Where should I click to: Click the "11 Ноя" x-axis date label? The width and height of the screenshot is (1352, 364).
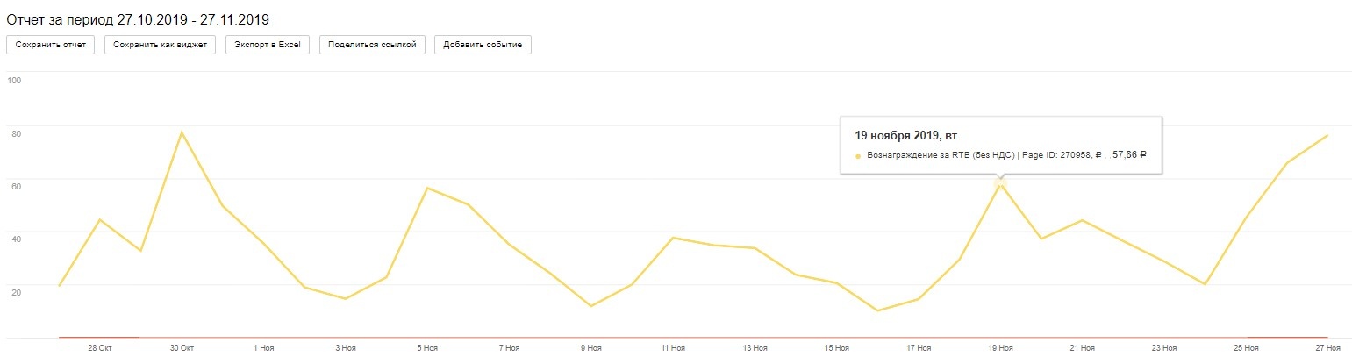[673, 348]
